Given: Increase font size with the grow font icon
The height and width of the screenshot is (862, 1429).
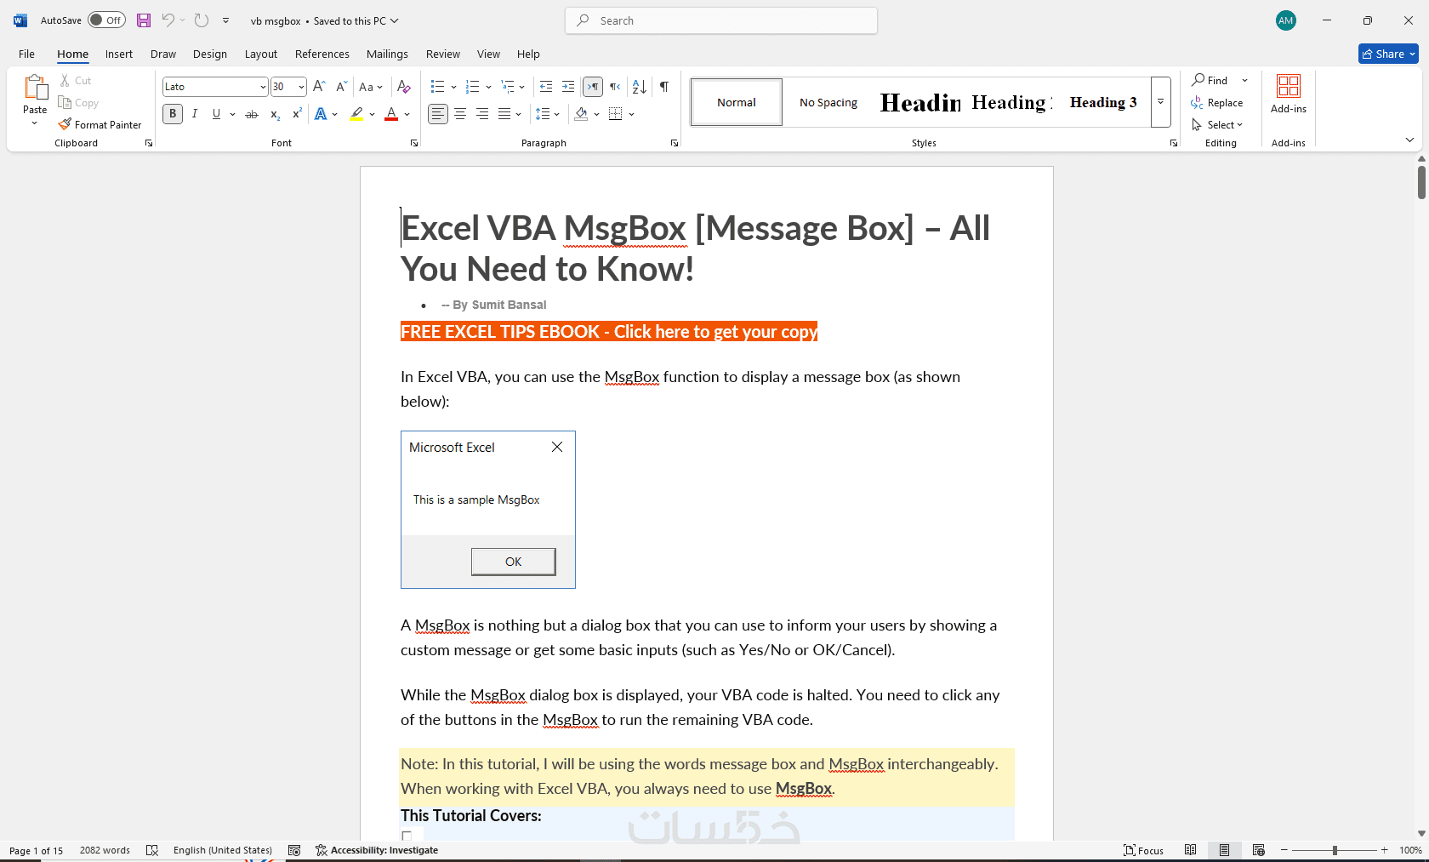Looking at the screenshot, I should (x=319, y=87).
